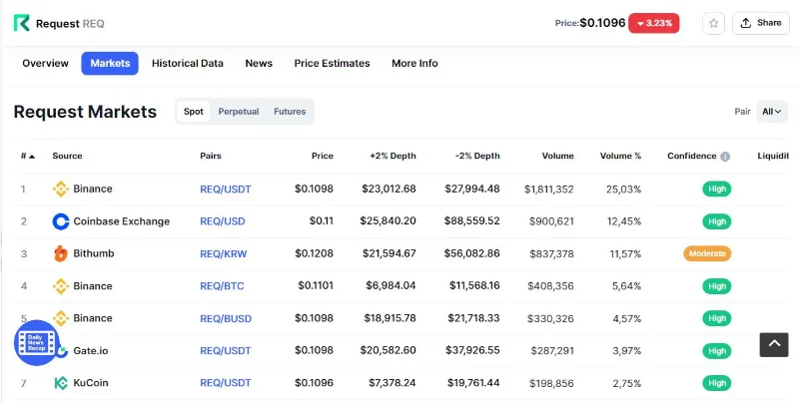Switch to the Overview tab
The image size is (799, 404).
click(x=45, y=64)
